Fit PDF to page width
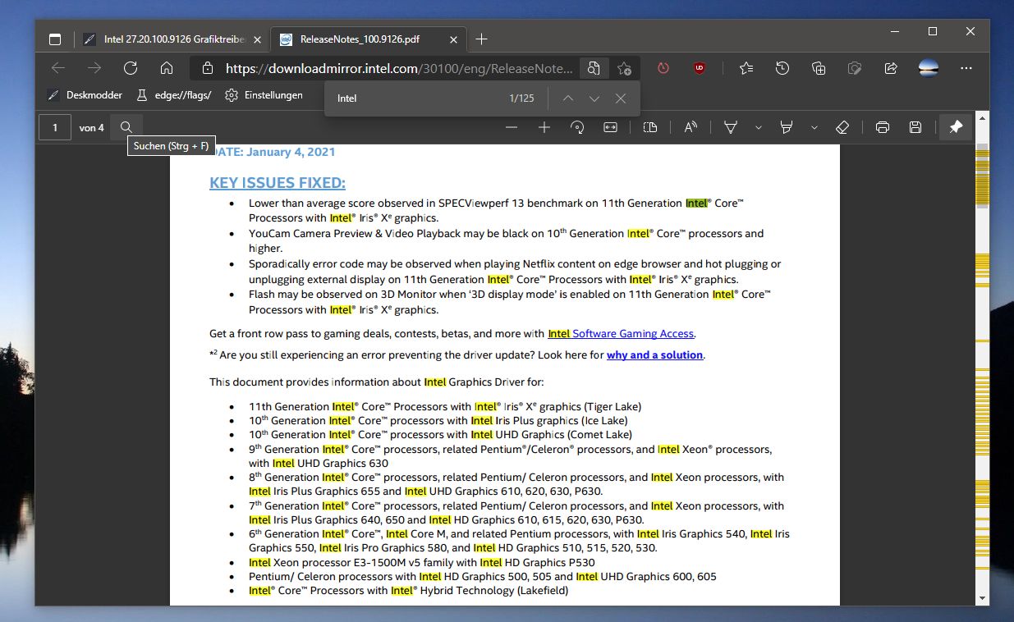This screenshot has width=1014, height=622. click(x=610, y=127)
